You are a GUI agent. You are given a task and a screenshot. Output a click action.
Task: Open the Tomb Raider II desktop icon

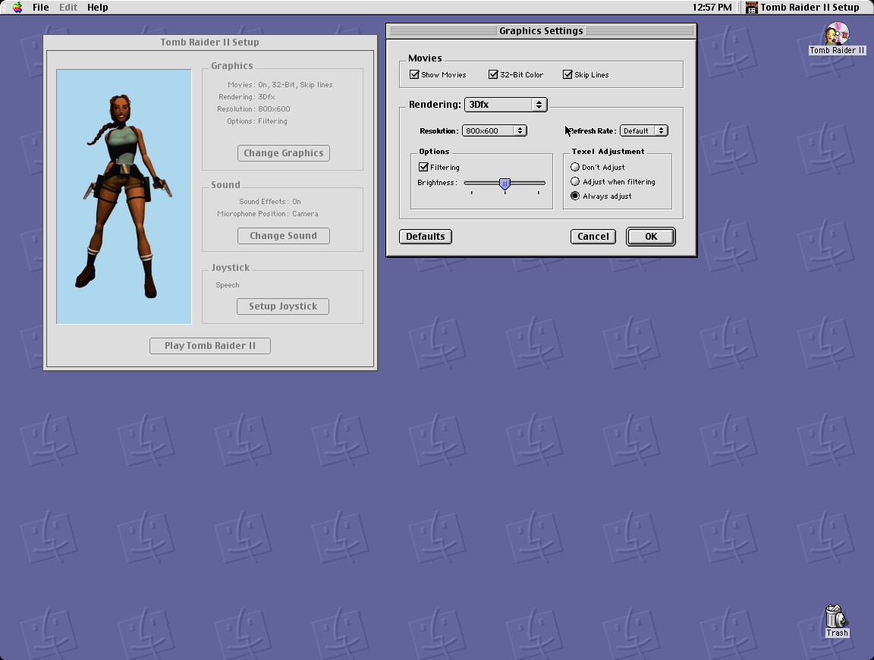[837, 39]
